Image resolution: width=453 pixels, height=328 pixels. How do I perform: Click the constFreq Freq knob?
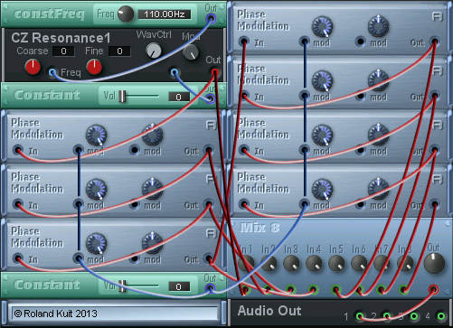(126, 14)
